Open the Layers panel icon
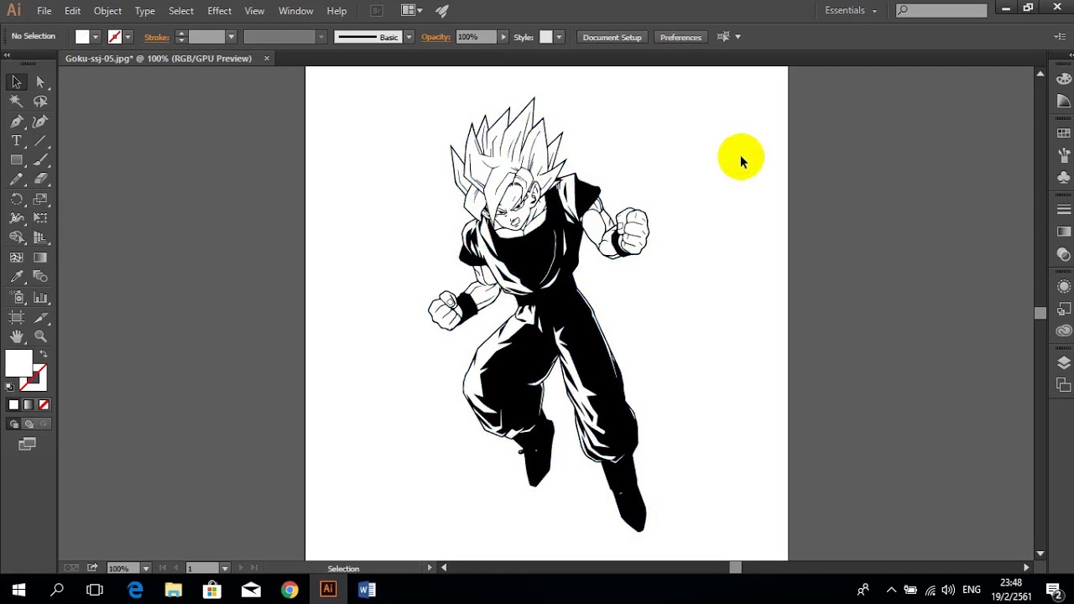Screen dimensions: 1074x604 1064,363
